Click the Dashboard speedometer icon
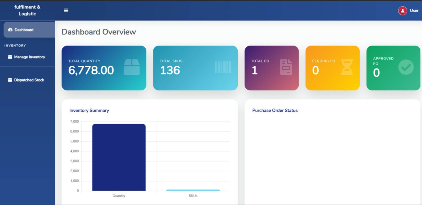This screenshot has width=422, height=205. [10, 30]
